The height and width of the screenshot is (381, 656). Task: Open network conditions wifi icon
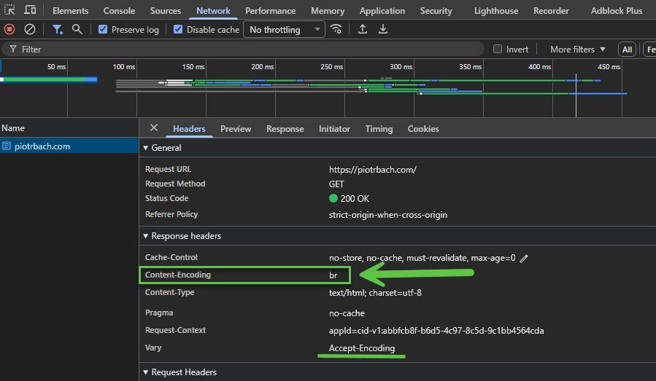click(336, 29)
